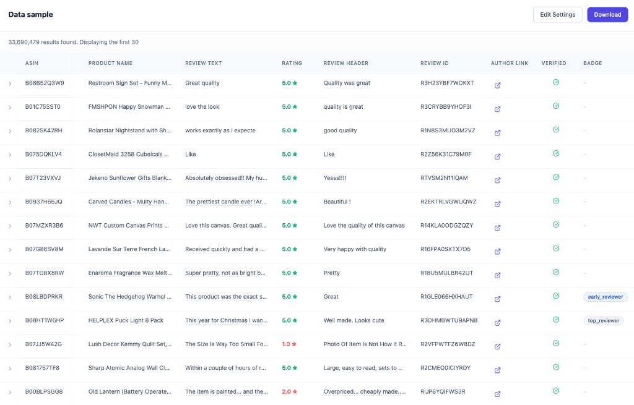Open author link on the Old Lantern row
The image size is (634, 405).
click(x=497, y=394)
